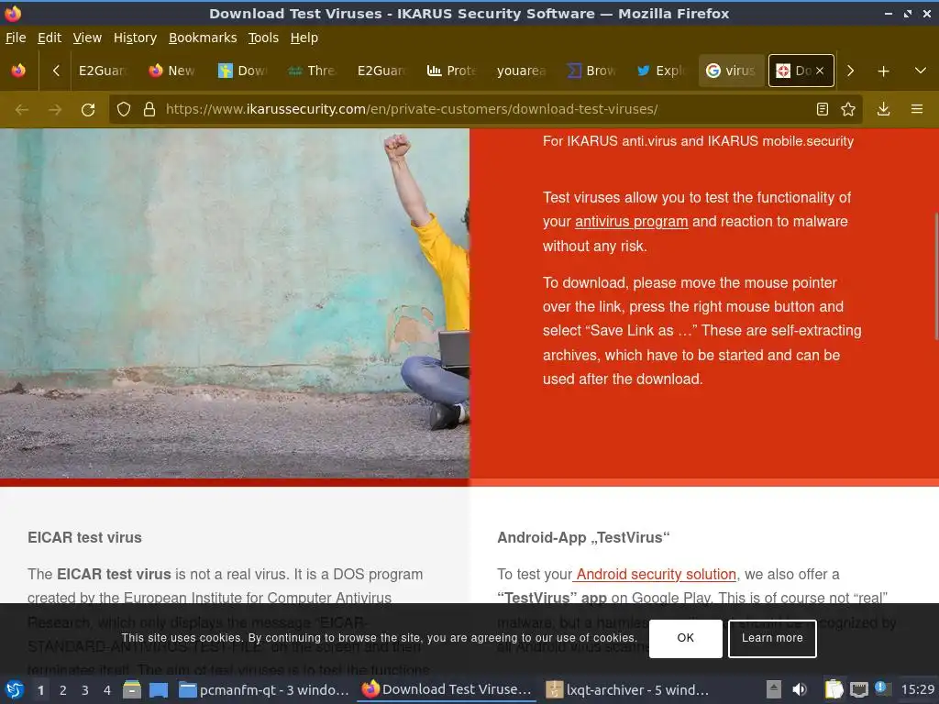The image size is (939, 704).
Task: Follow the Android security solution link
Action: pos(655,574)
